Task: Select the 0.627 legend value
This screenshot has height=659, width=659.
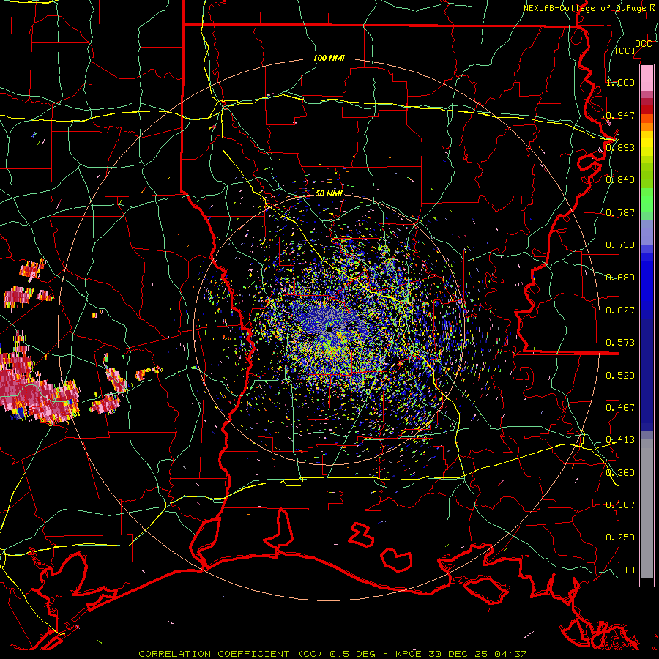Action: coord(620,310)
